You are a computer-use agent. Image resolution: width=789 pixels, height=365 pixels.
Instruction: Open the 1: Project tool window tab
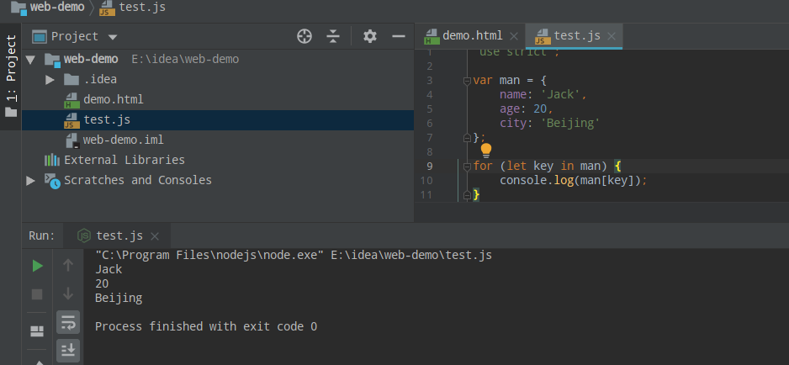(x=11, y=76)
